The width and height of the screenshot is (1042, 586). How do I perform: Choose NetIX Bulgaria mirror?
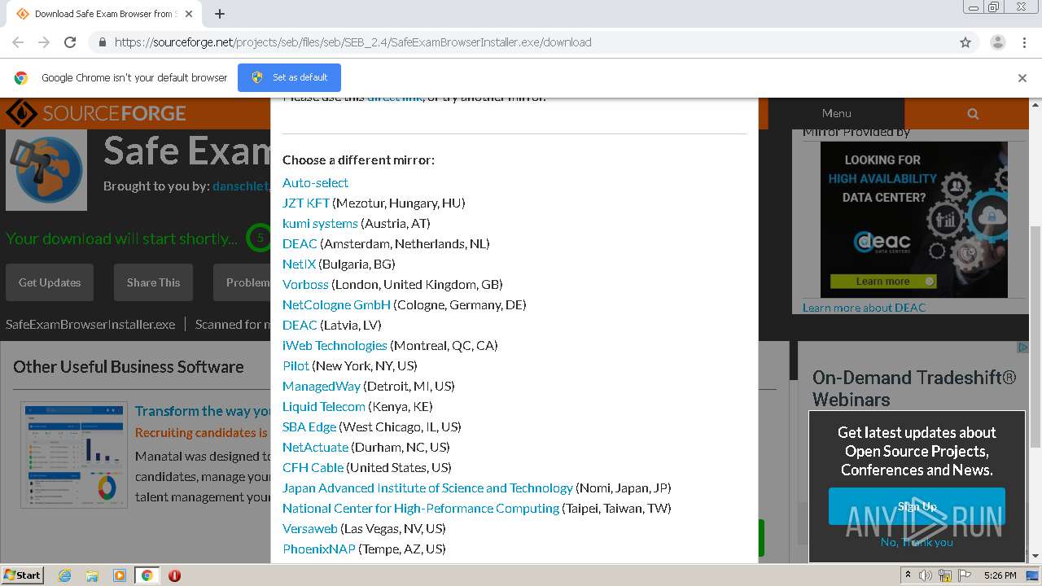pyautogui.click(x=299, y=264)
